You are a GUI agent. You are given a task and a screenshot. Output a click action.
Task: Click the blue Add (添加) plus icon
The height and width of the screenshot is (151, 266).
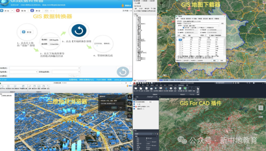(x=2, y=10)
